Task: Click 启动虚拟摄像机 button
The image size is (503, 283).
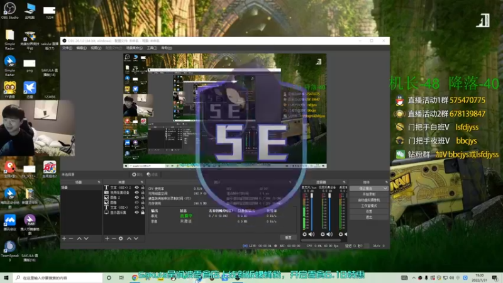Action: coord(369,200)
